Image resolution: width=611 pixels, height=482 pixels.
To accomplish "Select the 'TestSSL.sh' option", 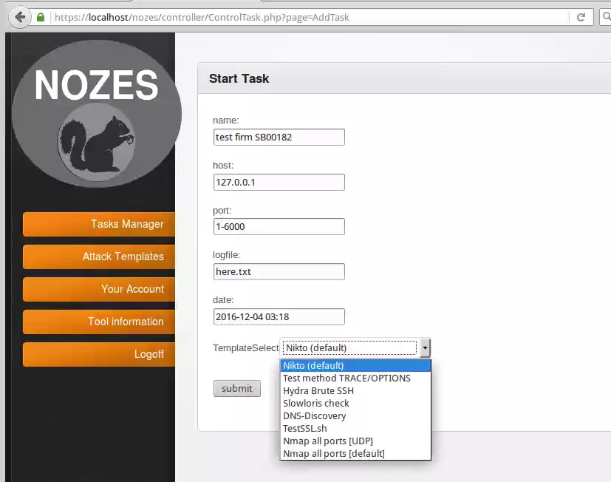I will point(305,428).
